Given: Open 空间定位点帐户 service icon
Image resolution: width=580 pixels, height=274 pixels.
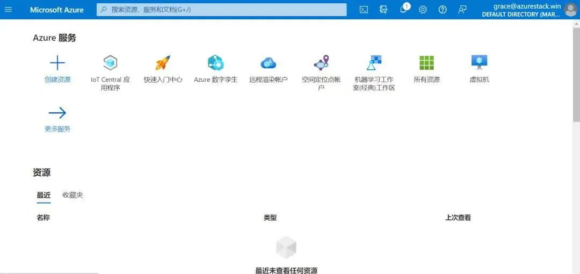Looking at the screenshot, I should 321,62.
